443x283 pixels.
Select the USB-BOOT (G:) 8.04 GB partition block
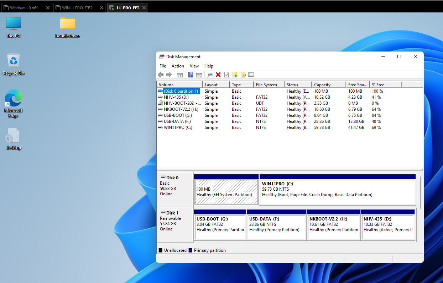pos(220,227)
